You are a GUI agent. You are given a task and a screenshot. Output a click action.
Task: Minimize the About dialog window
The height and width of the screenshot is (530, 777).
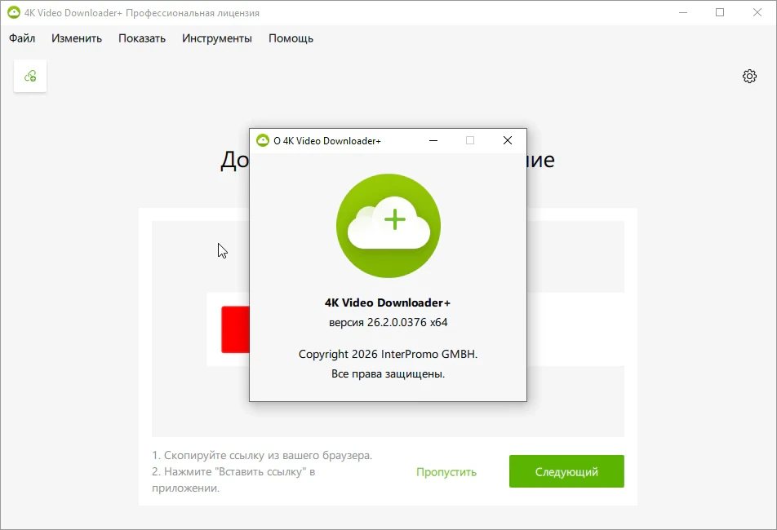click(x=433, y=140)
